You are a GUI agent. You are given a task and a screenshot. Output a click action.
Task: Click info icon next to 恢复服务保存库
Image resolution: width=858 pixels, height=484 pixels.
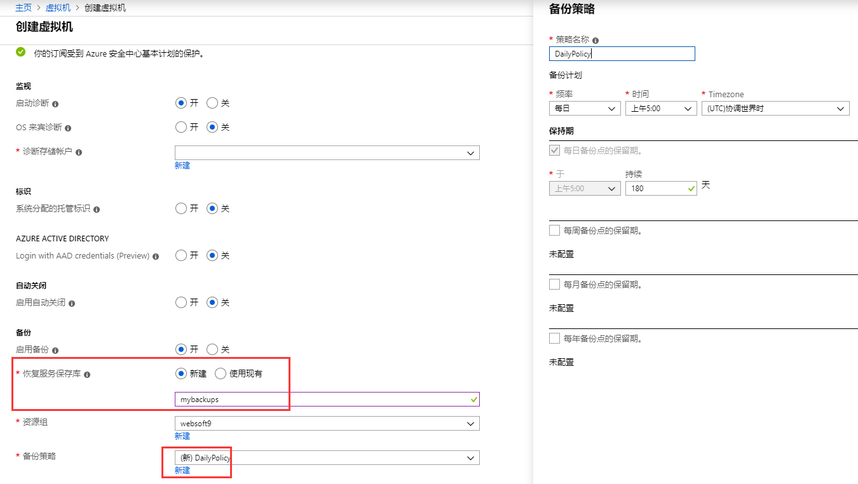pos(87,375)
